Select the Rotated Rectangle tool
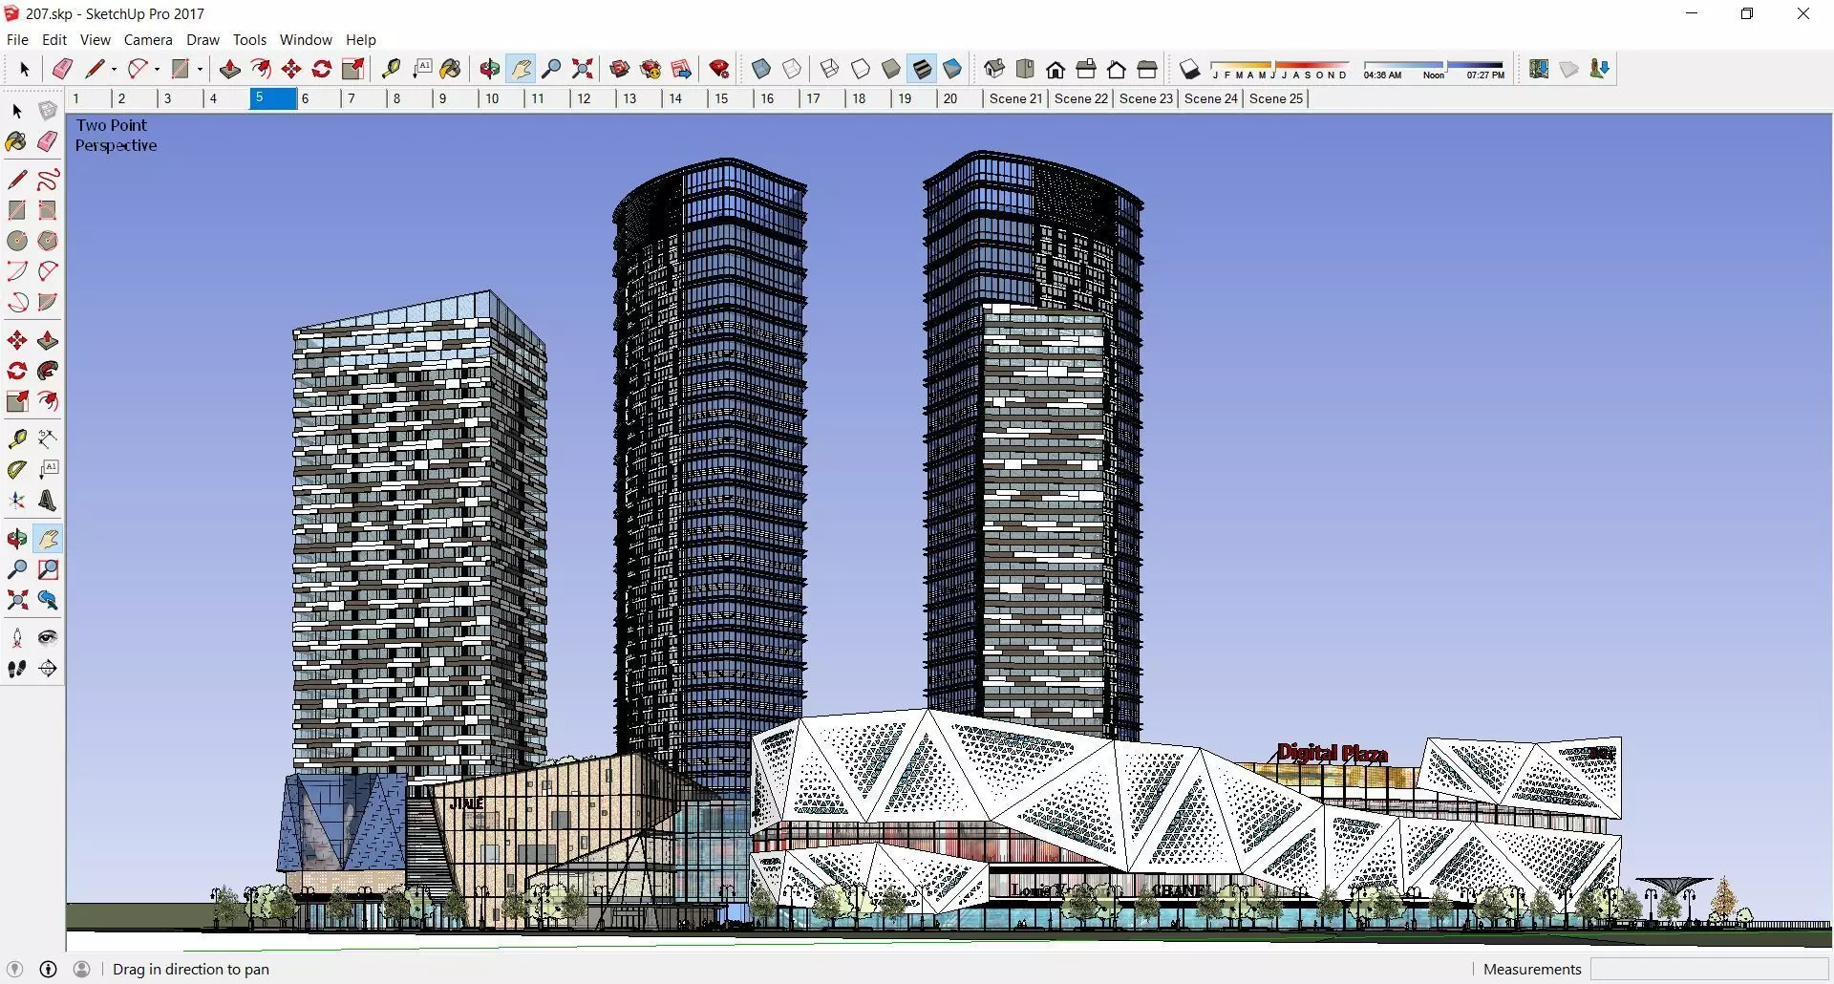 coord(48,210)
